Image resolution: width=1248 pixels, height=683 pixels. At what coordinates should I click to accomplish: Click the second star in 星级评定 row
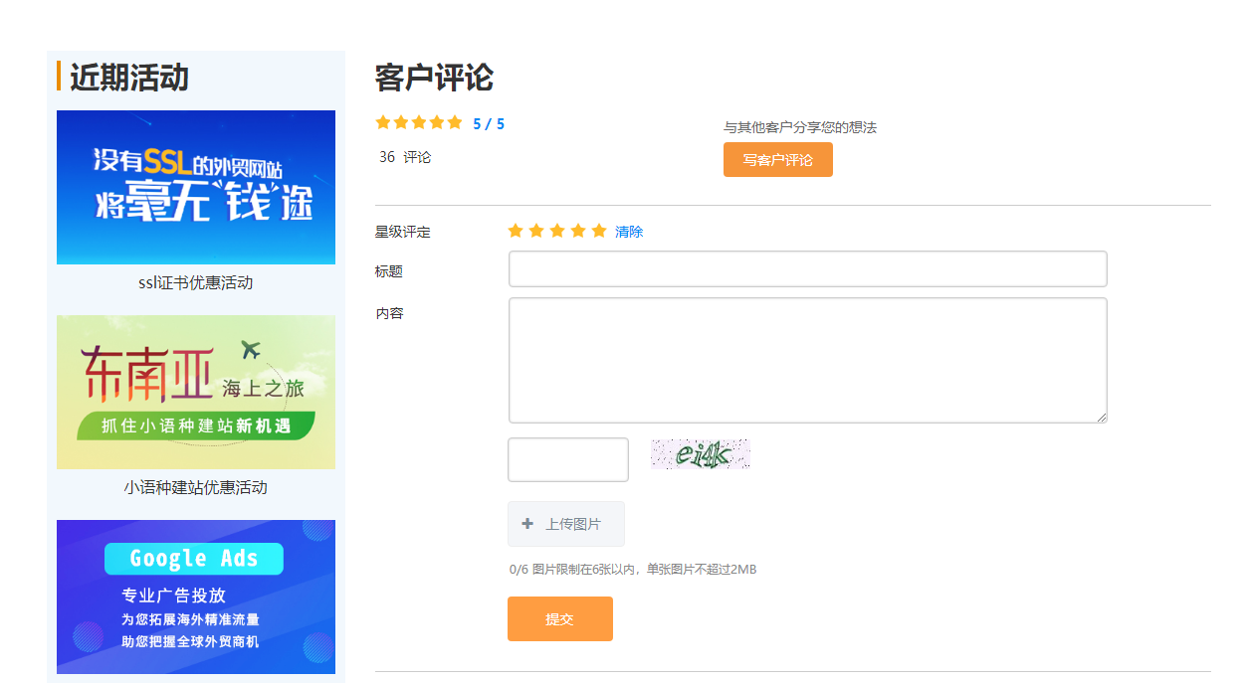(536, 230)
